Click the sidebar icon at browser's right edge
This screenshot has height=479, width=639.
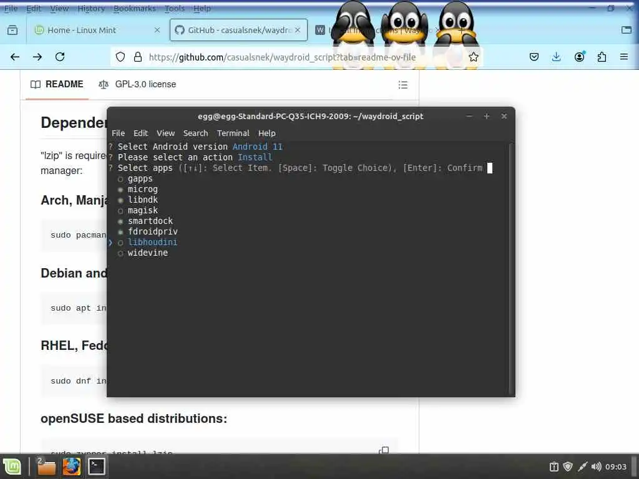pos(627,30)
